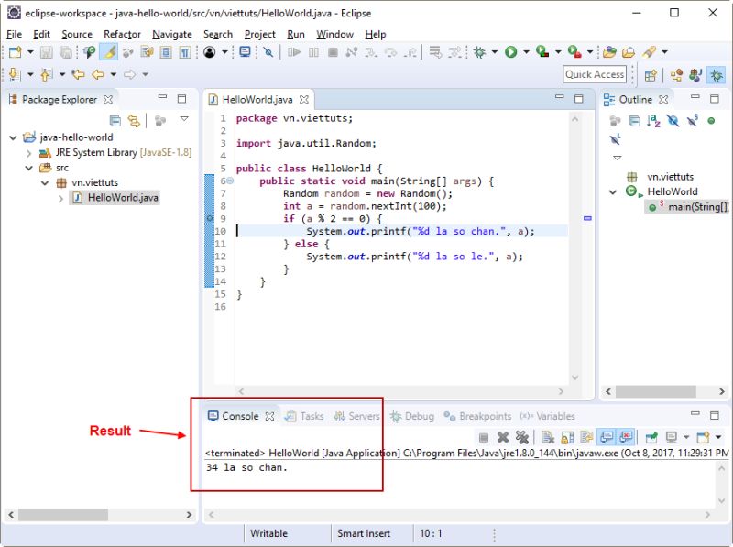Viewport: 733px width, 547px height.
Task: Click editor vertical scrollbar down arrow
Action: [575, 377]
